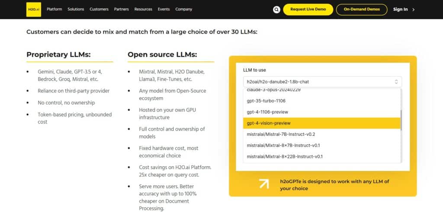
Task: Click text 'Any model from Open-Source ecosystem'
Action: 172,94
